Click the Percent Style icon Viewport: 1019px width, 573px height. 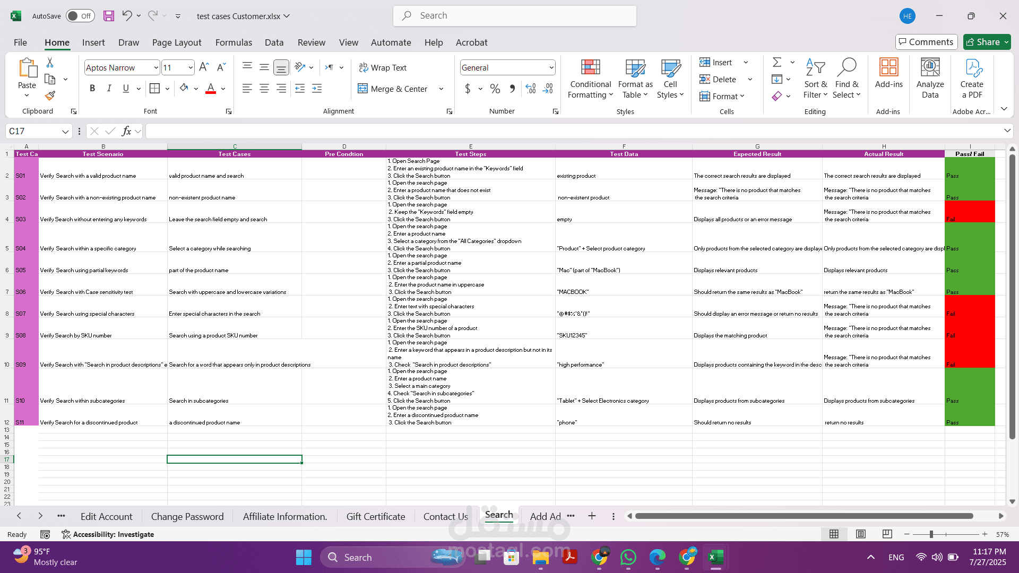(495, 89)
